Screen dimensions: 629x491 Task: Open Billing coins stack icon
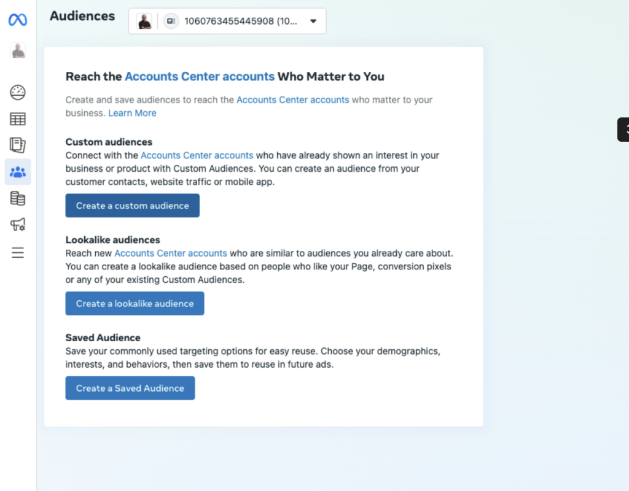point(18,198)
